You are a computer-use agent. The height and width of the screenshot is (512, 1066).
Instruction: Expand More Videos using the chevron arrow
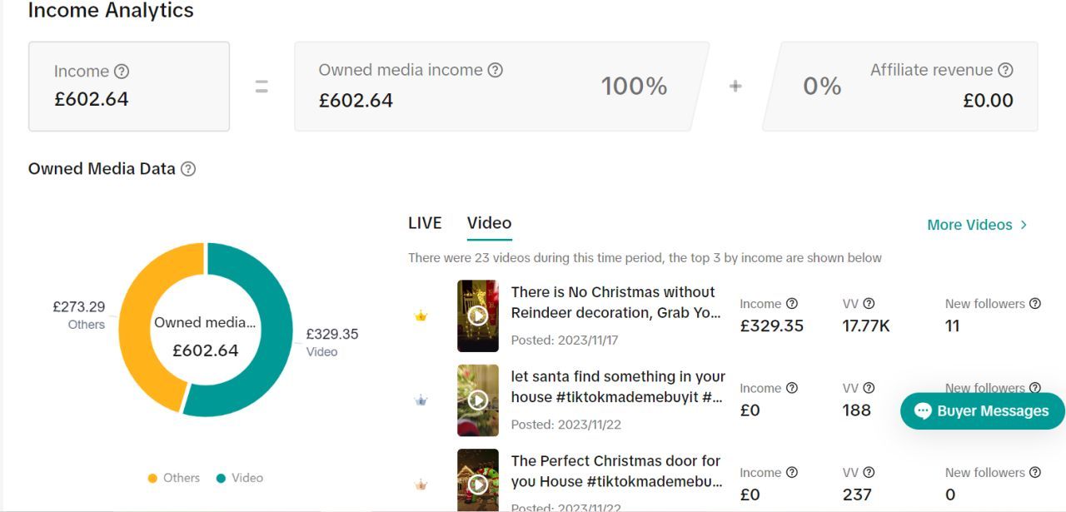pyautogui.click(x=1024, y=225)
